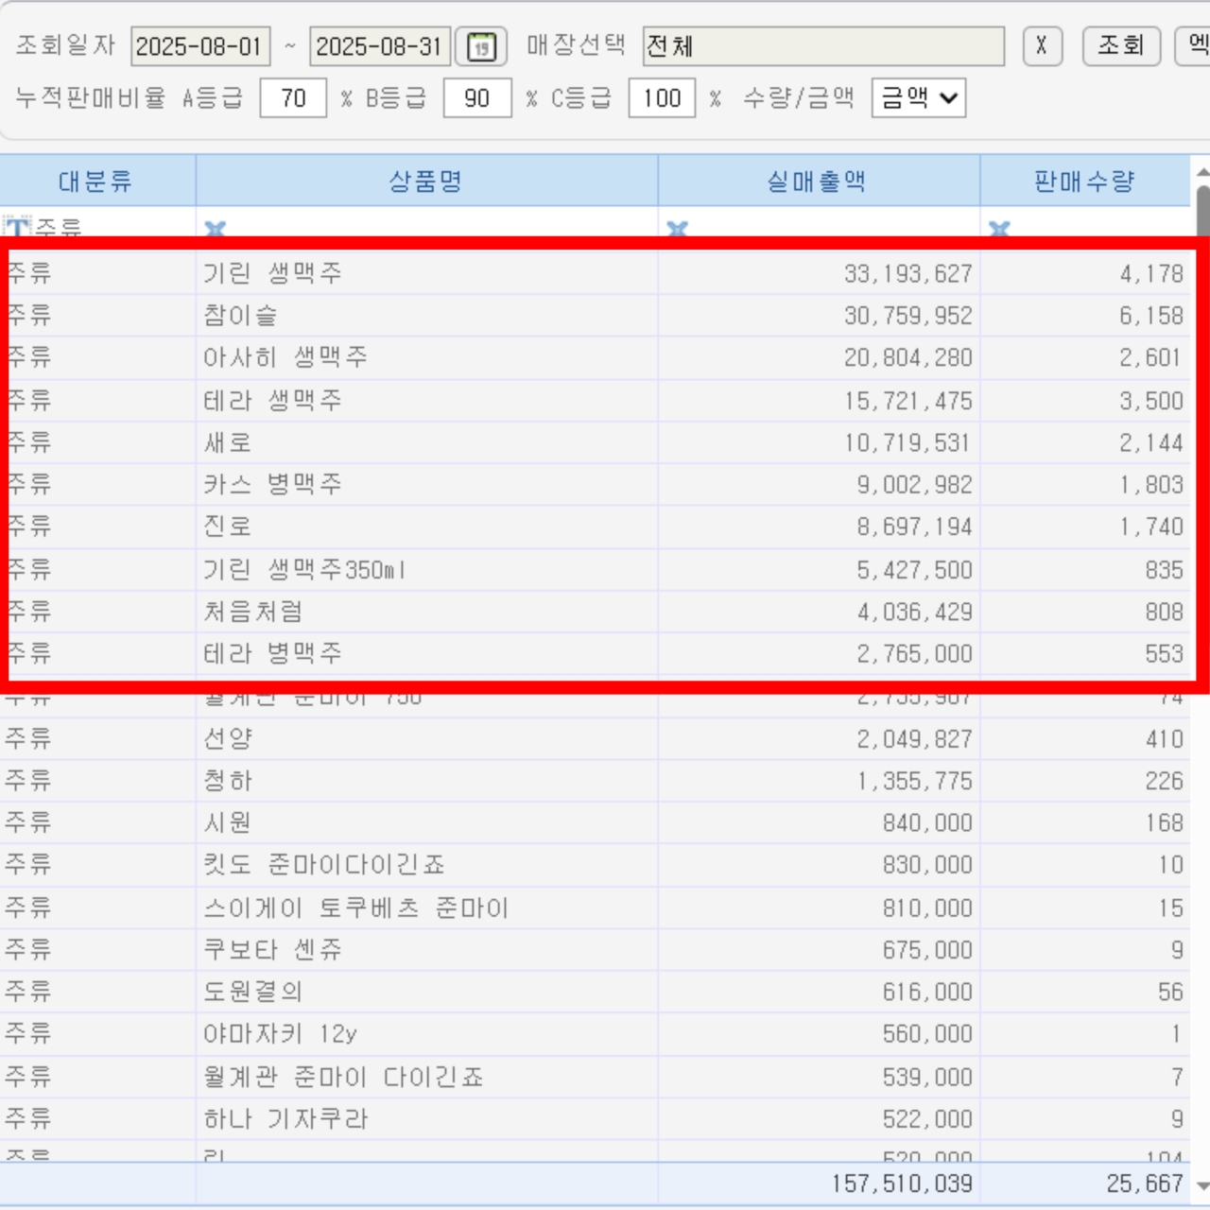The image size is (1210, 1210).
Task: Click the scroll-up arrow of the table scrollbar
Action: coord(1202,172)
